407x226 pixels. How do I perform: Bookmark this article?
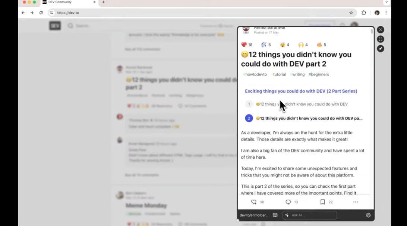(x=322, y=202)
